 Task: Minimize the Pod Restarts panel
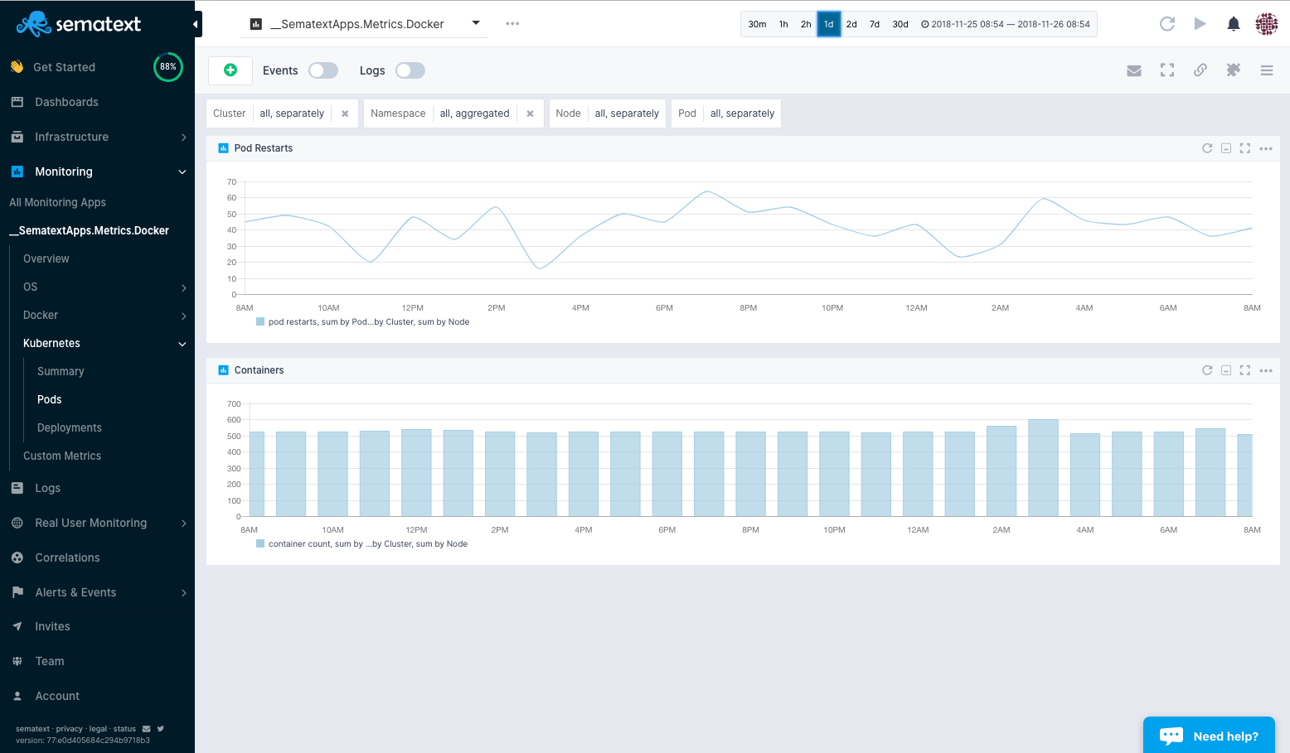(1226, 148)
